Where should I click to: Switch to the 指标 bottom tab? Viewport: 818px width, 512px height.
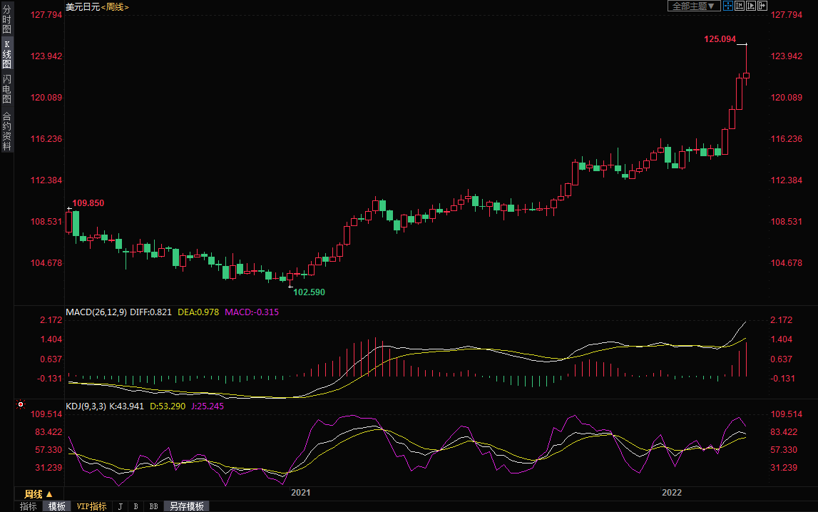(x=29, y=506)
